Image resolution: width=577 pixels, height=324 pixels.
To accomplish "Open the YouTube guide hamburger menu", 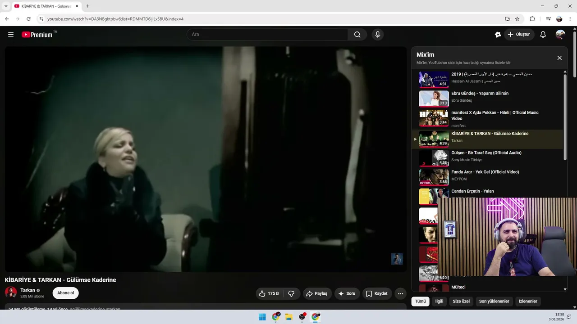I will (x=11, y=35).
